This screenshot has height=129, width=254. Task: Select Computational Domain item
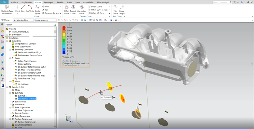pyautogui.click(x=25, y=44)
